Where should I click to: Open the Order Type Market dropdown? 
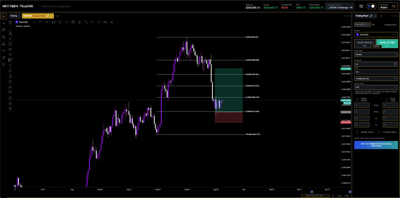376,55
